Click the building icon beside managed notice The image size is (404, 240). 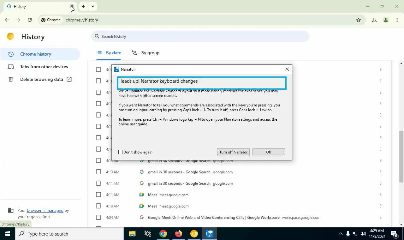(x=11, y=210)
